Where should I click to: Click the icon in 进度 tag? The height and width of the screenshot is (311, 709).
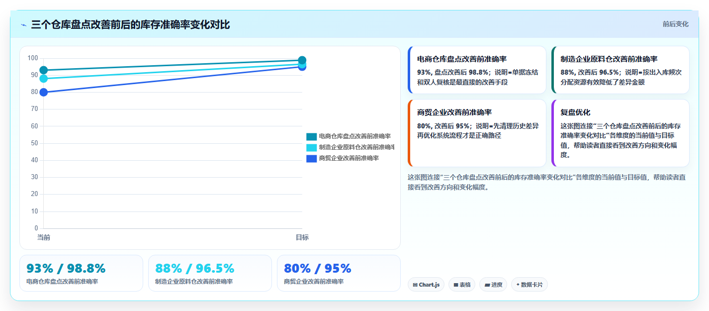(x=488, y=285)
